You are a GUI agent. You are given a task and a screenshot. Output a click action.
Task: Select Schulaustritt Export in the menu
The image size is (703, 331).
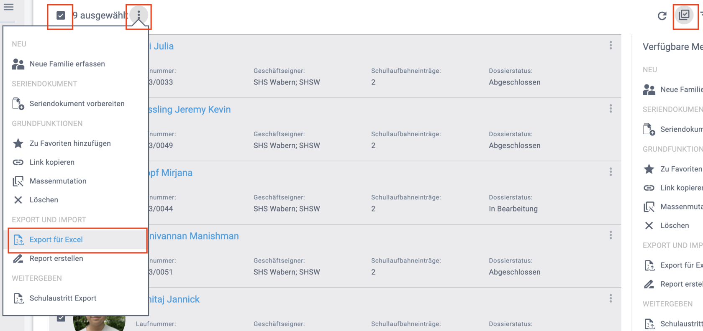tap(63, 298)
